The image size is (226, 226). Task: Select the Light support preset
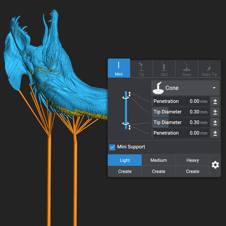point(125,160)
